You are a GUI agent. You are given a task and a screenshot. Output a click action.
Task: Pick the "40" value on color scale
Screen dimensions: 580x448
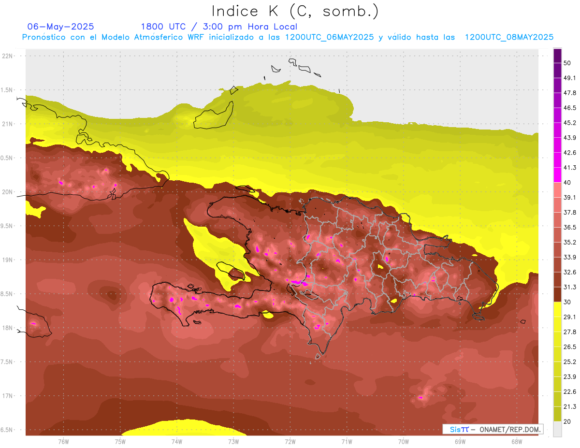click(x=567, y=183)
